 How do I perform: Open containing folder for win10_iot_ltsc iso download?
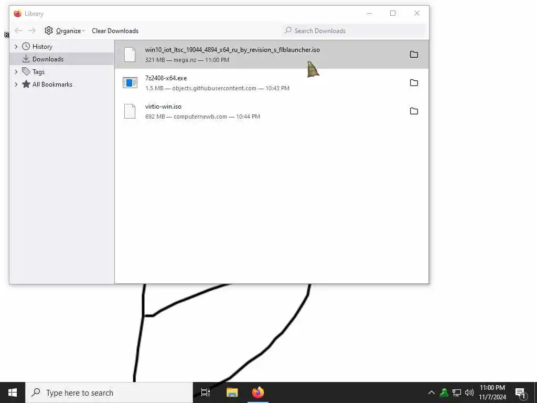click(414, 55)
